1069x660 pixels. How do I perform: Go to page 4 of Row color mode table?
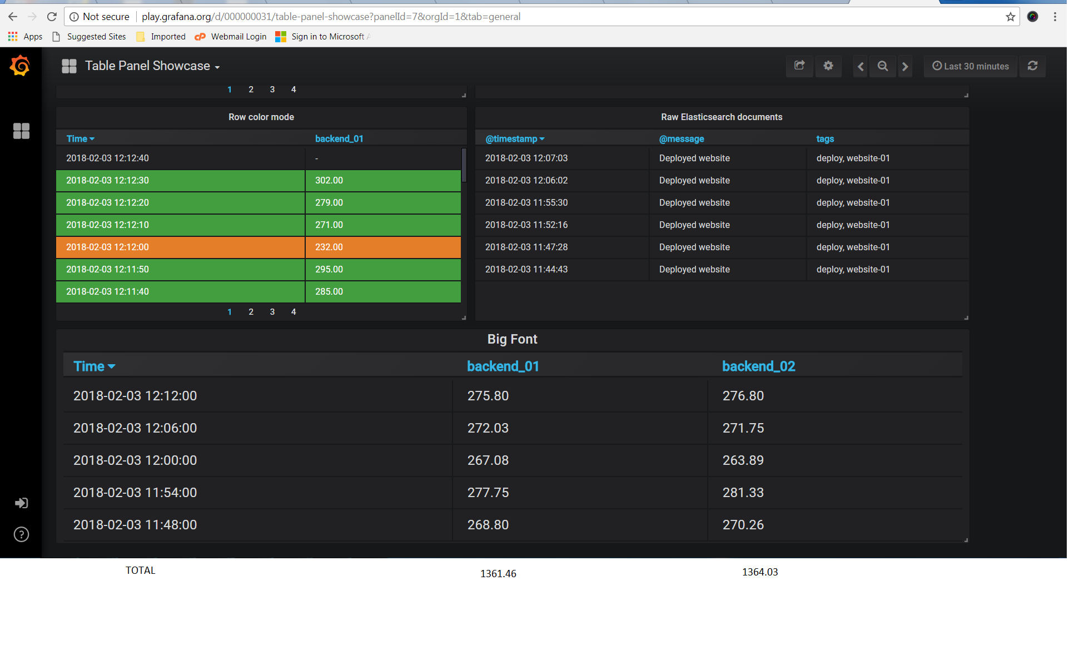[294, 312]
